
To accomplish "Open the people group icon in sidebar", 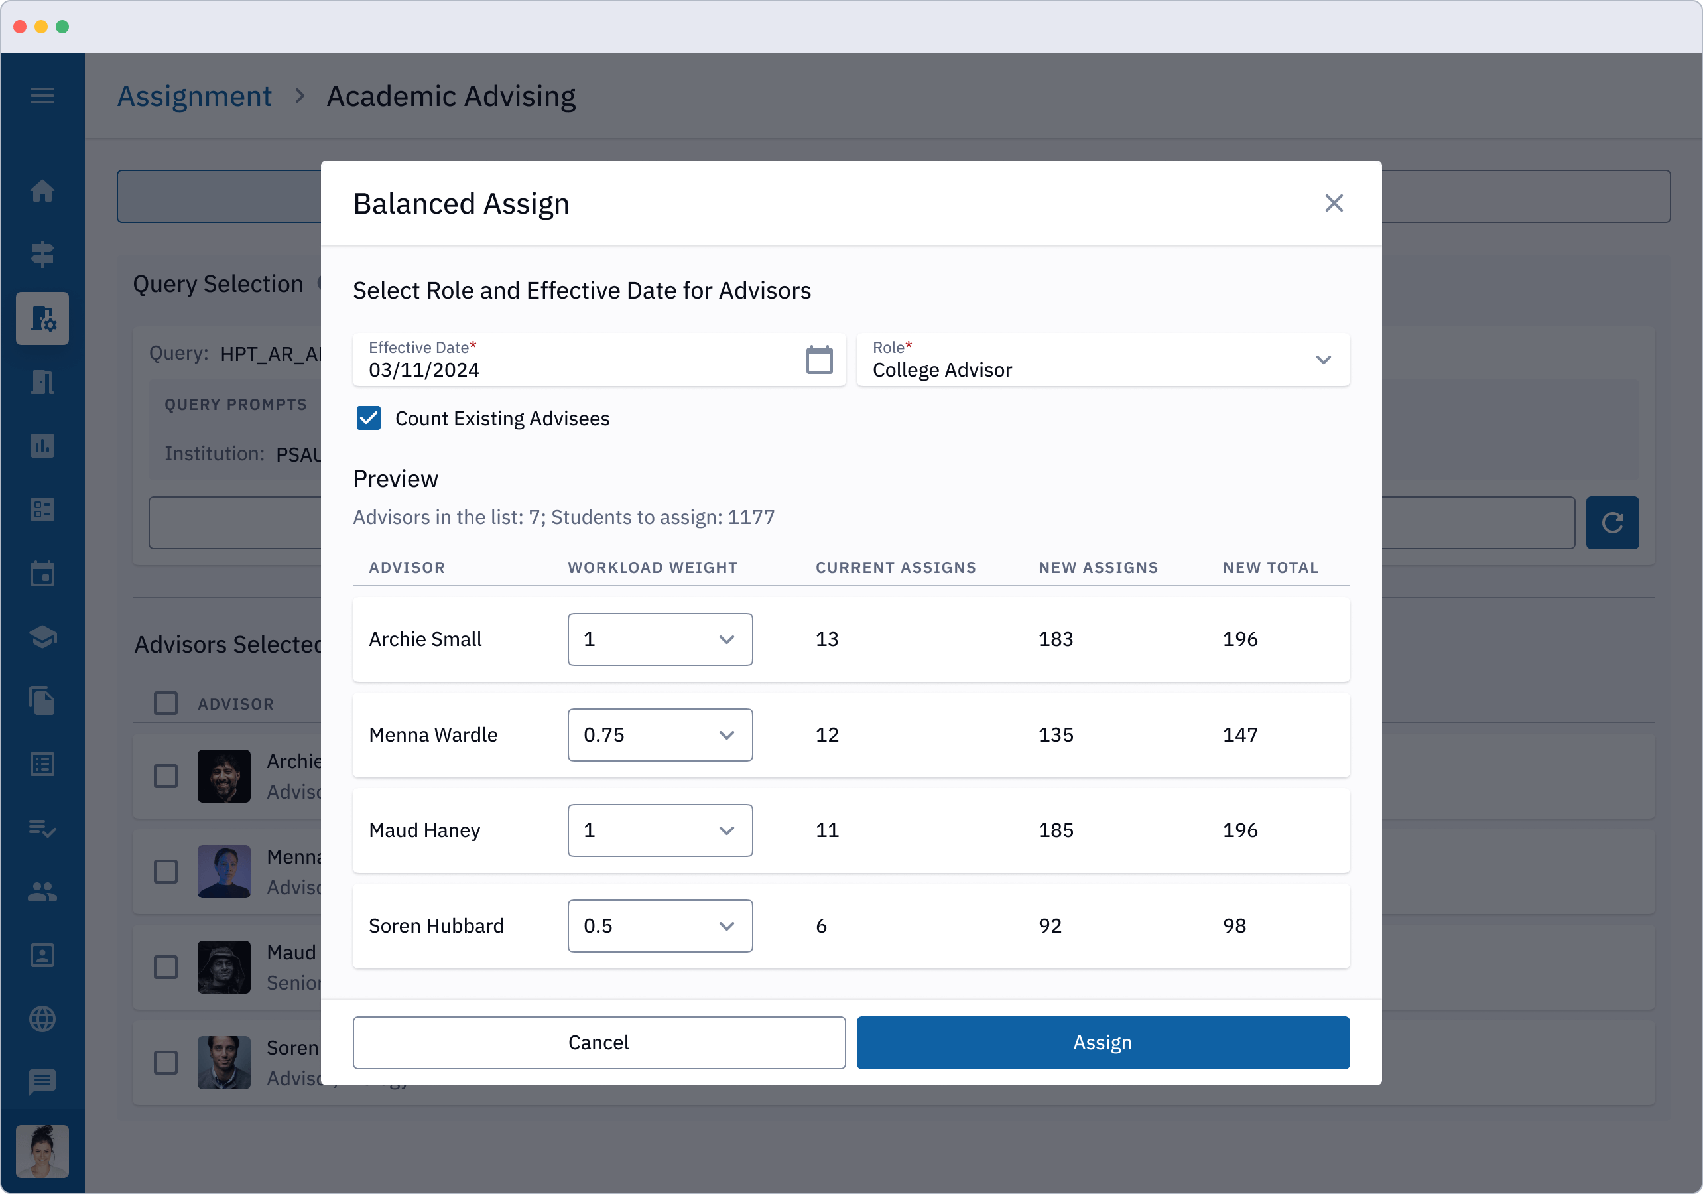I will pos(42,892).
